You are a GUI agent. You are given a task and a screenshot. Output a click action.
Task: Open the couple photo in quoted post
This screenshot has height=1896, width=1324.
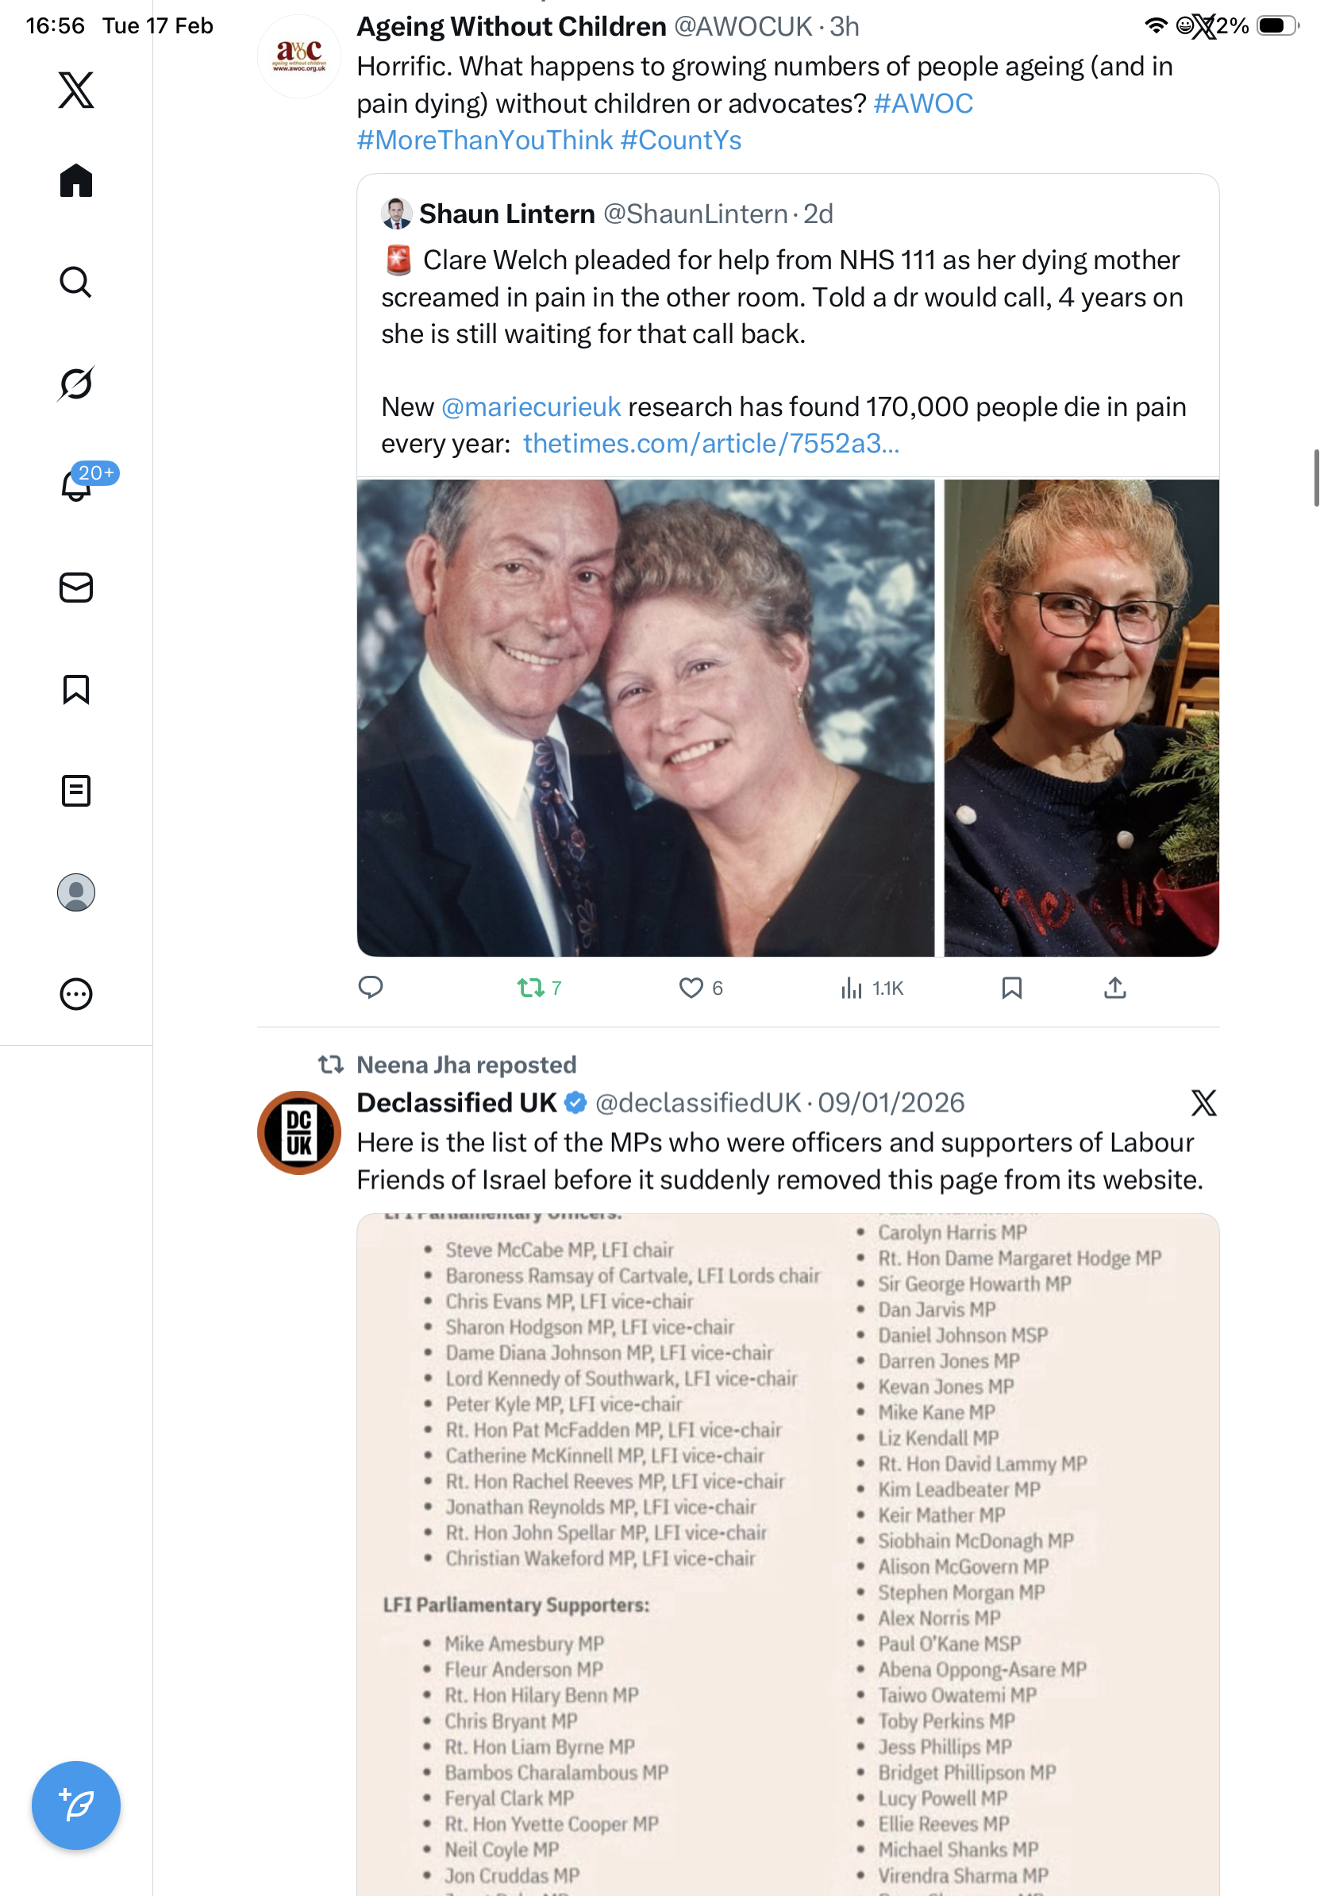tap(645, 717)
